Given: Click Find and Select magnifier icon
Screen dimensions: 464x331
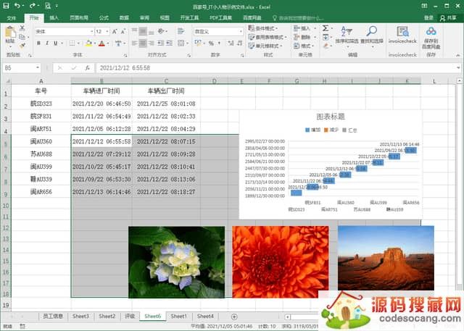Looking at the screenshot, I should (x=372, y=33).
